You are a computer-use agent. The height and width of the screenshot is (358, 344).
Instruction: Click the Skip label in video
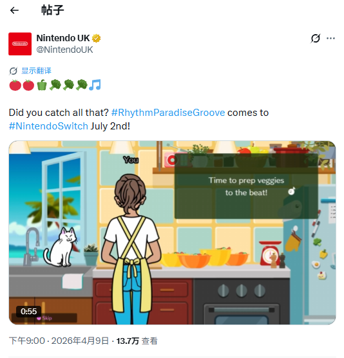(x=44, y=318)
